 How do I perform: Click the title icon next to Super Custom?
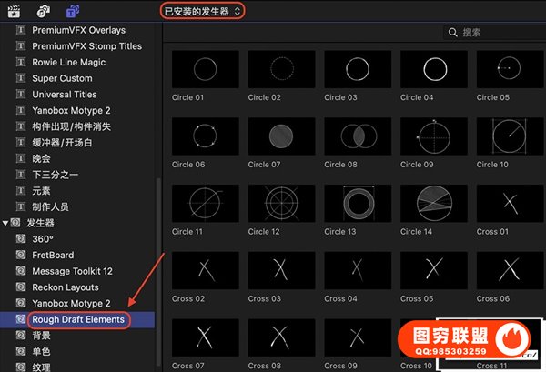click(21, 79)
